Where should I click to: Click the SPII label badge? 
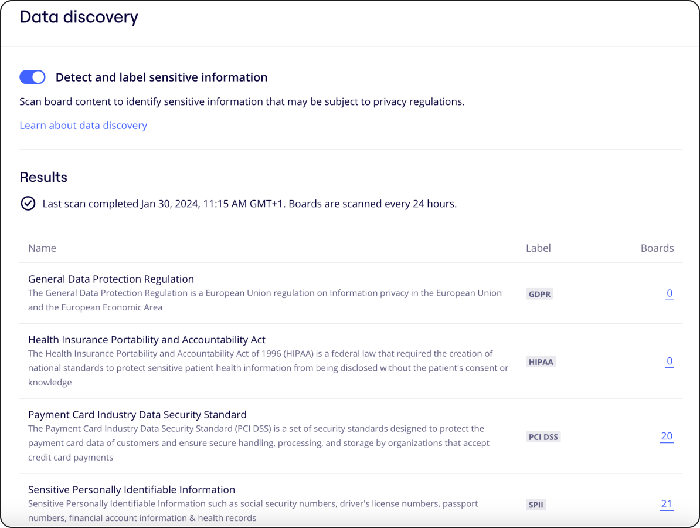(536, 505)
